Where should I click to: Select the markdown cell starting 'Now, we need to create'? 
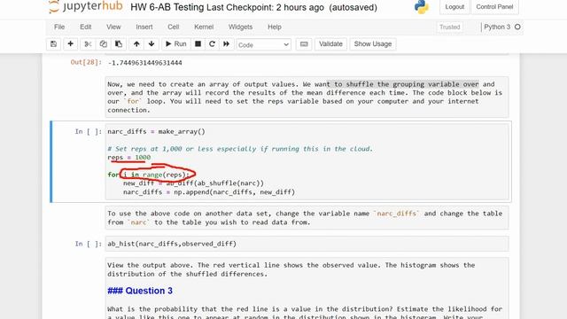coord(307,97)
